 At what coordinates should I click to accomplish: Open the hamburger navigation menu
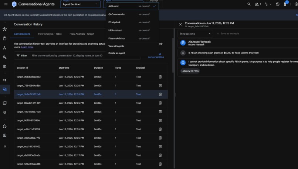coord(6,4)
